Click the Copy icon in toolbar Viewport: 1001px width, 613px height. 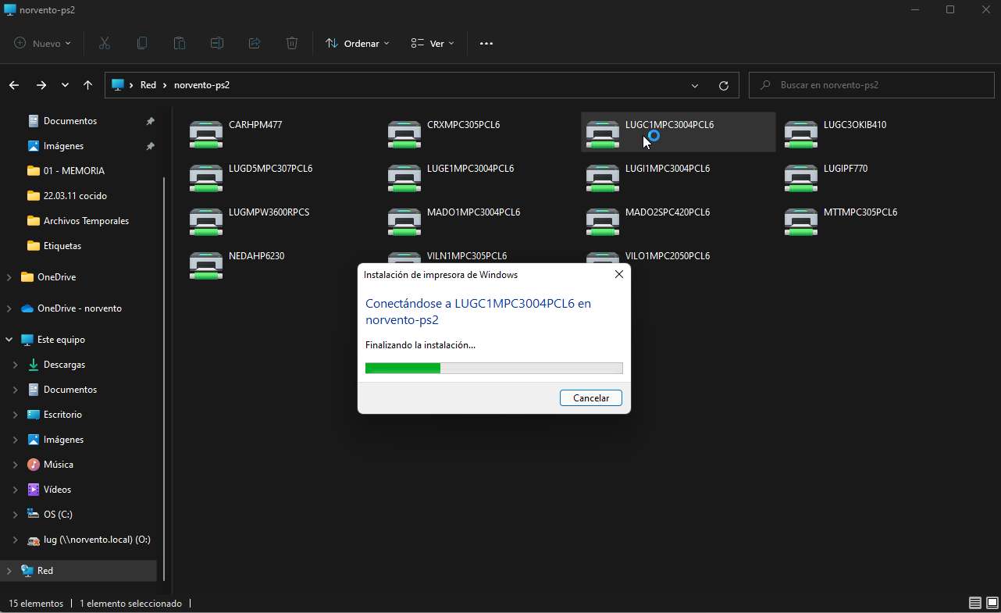point(142,44)
